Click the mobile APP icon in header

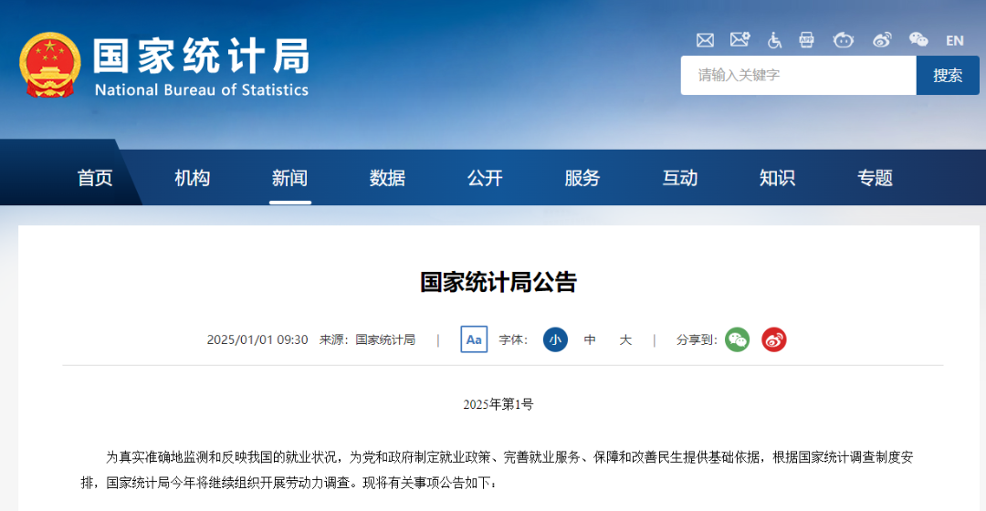coord(806,40)
